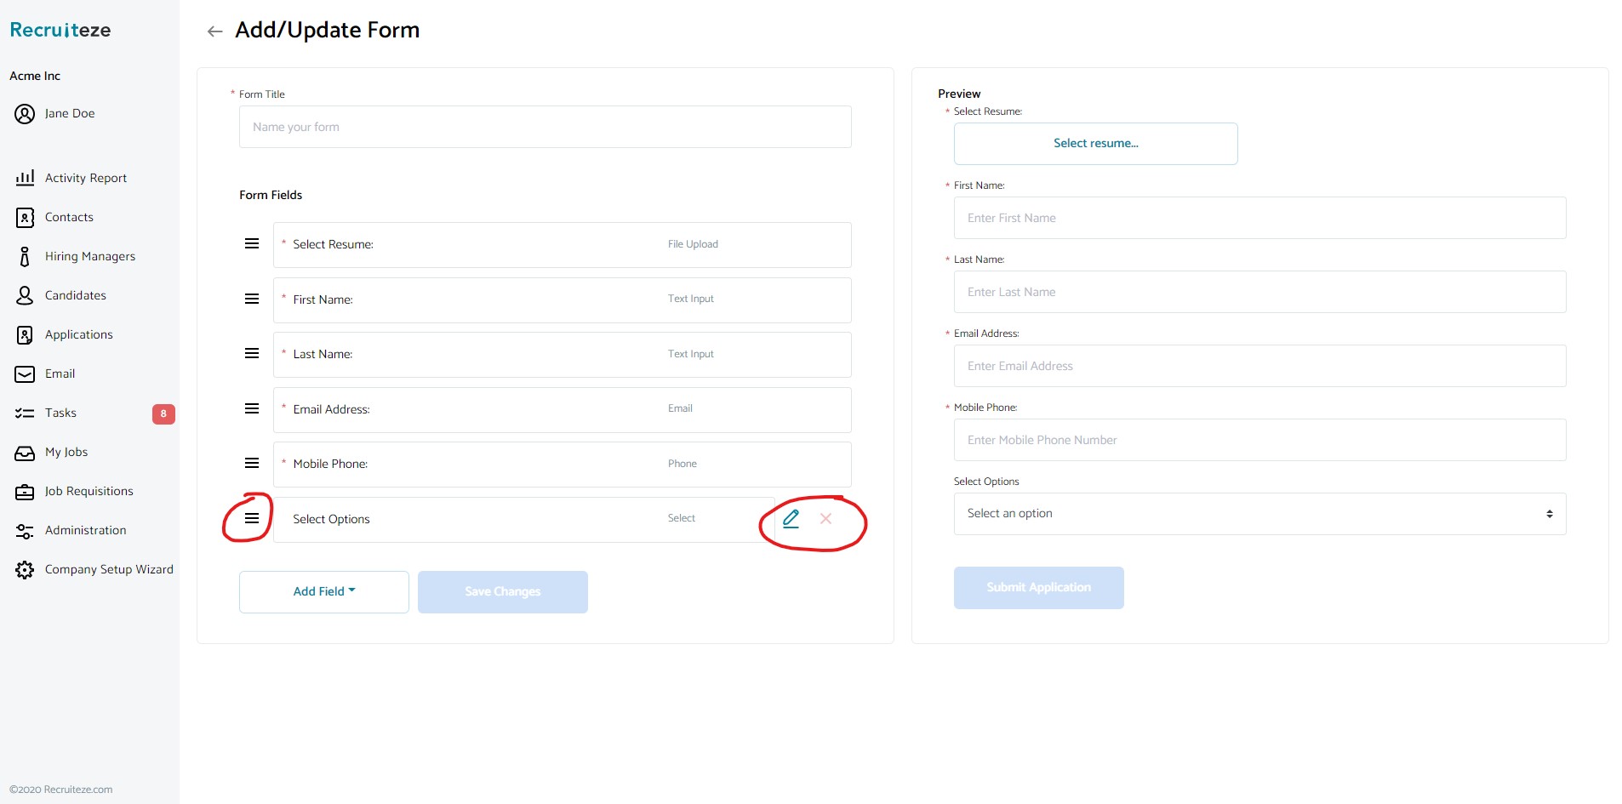Click the Select resume button in Preview
Viewport: 1622px width, 804px height.
click(x=1095, y=143)
